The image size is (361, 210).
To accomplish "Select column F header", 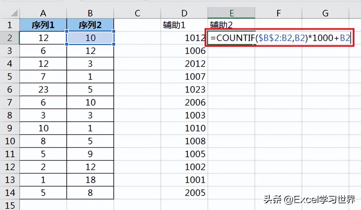I will 278,13.
